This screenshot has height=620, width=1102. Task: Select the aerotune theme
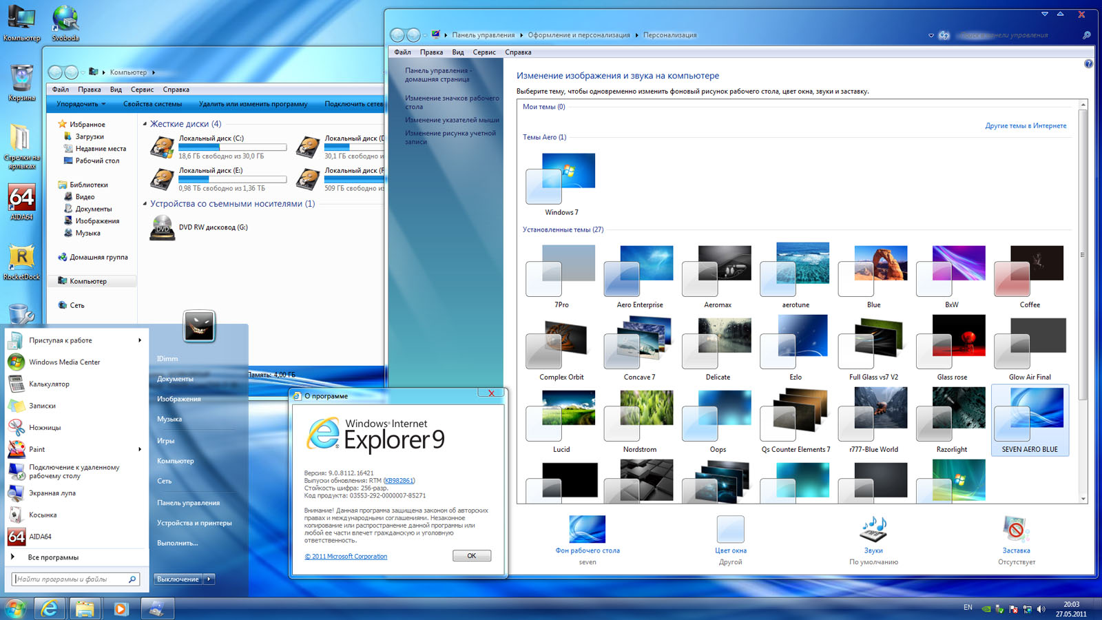(x=796, y=276)
